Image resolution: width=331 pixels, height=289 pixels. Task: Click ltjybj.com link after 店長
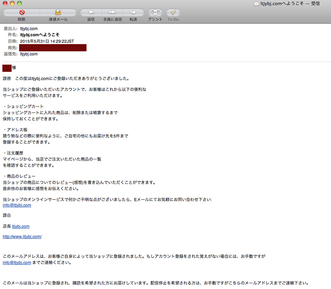coord(21,226)
